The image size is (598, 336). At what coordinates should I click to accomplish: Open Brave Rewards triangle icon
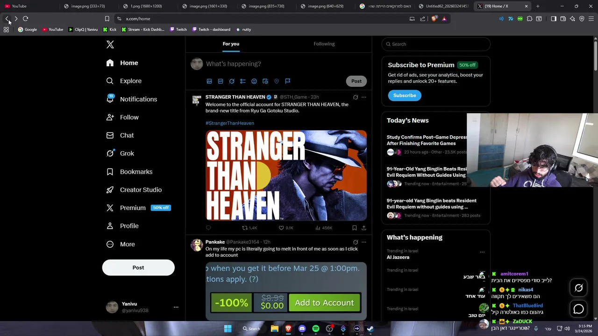point(444,19)
